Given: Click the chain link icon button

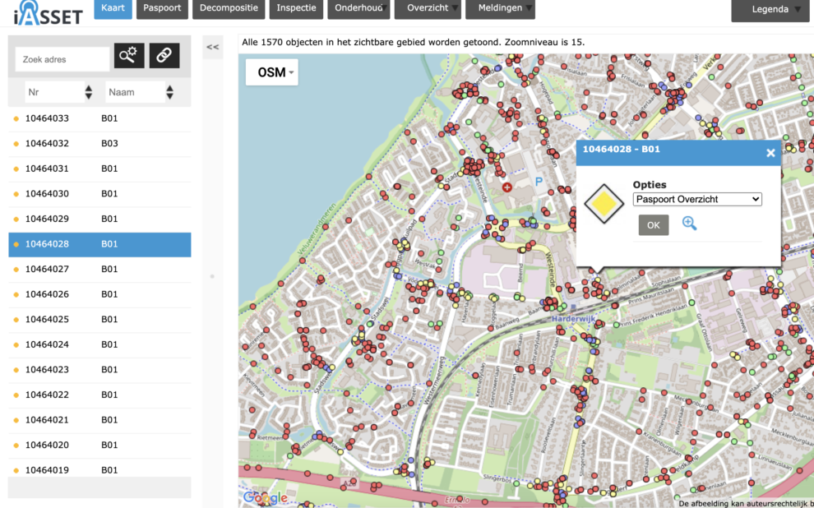Looking at the screenshot, I should [x=164, y=56].
